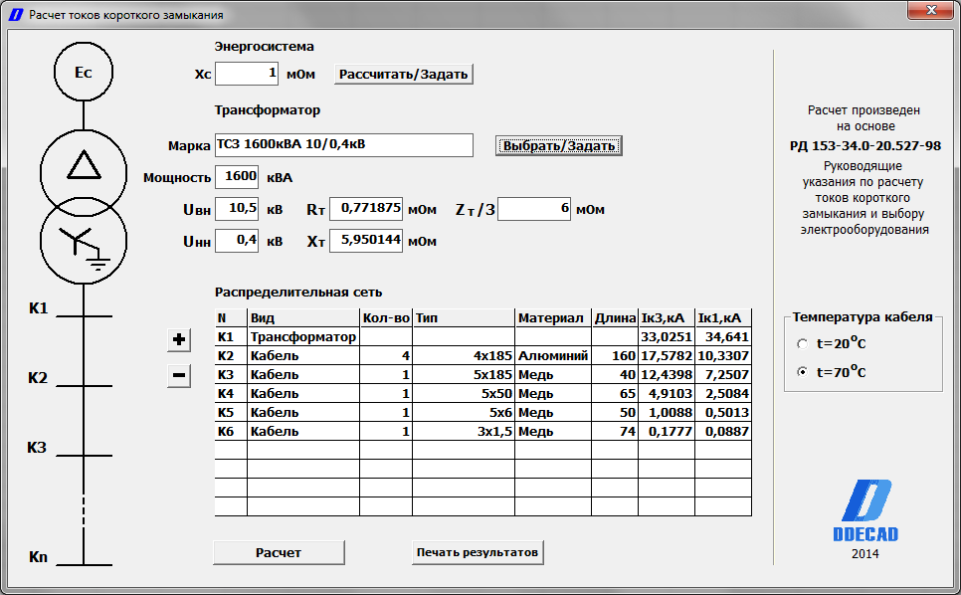The width and height of the screenshot is (961, 595).
Task: Click the Ec power system circle symbol
Action: [84, 72]
